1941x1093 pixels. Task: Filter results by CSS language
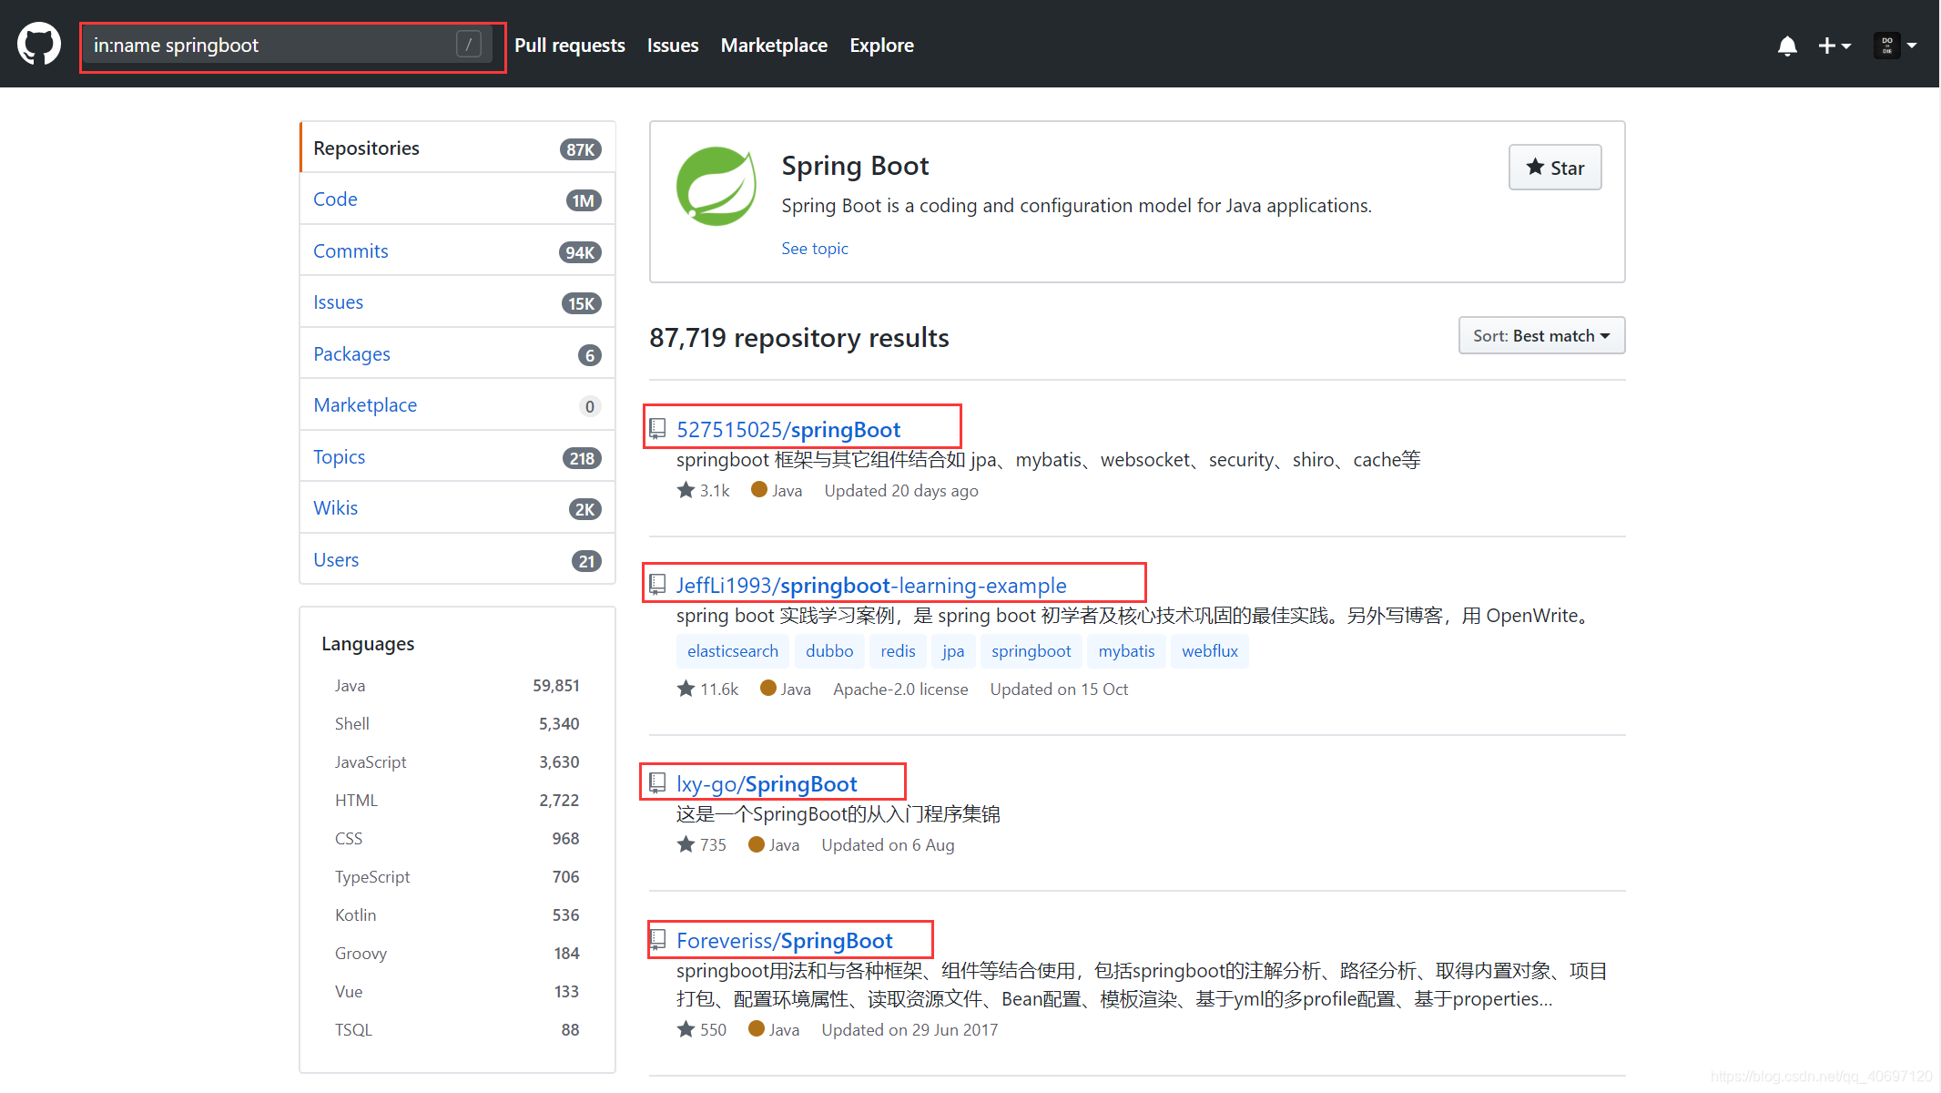(x=457, y=839)
